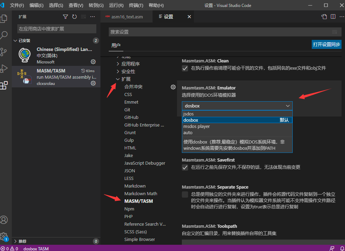Open the 终端(T) menu
The height and width of the screenshot is (251, 345).
(136, 5)
